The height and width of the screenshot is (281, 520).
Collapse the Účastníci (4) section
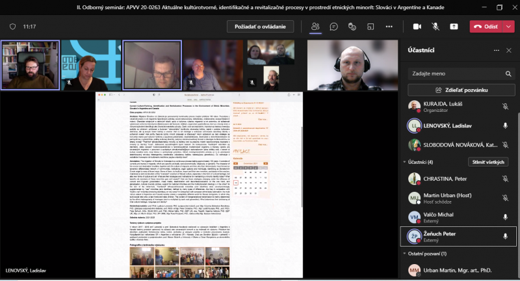[x=404, y=162]
